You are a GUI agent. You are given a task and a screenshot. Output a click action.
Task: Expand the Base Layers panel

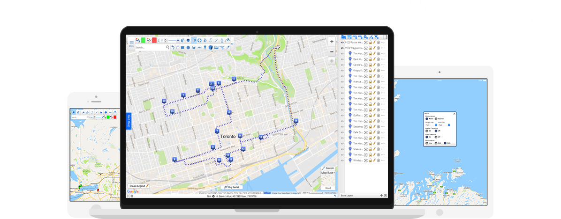point(385,196)
